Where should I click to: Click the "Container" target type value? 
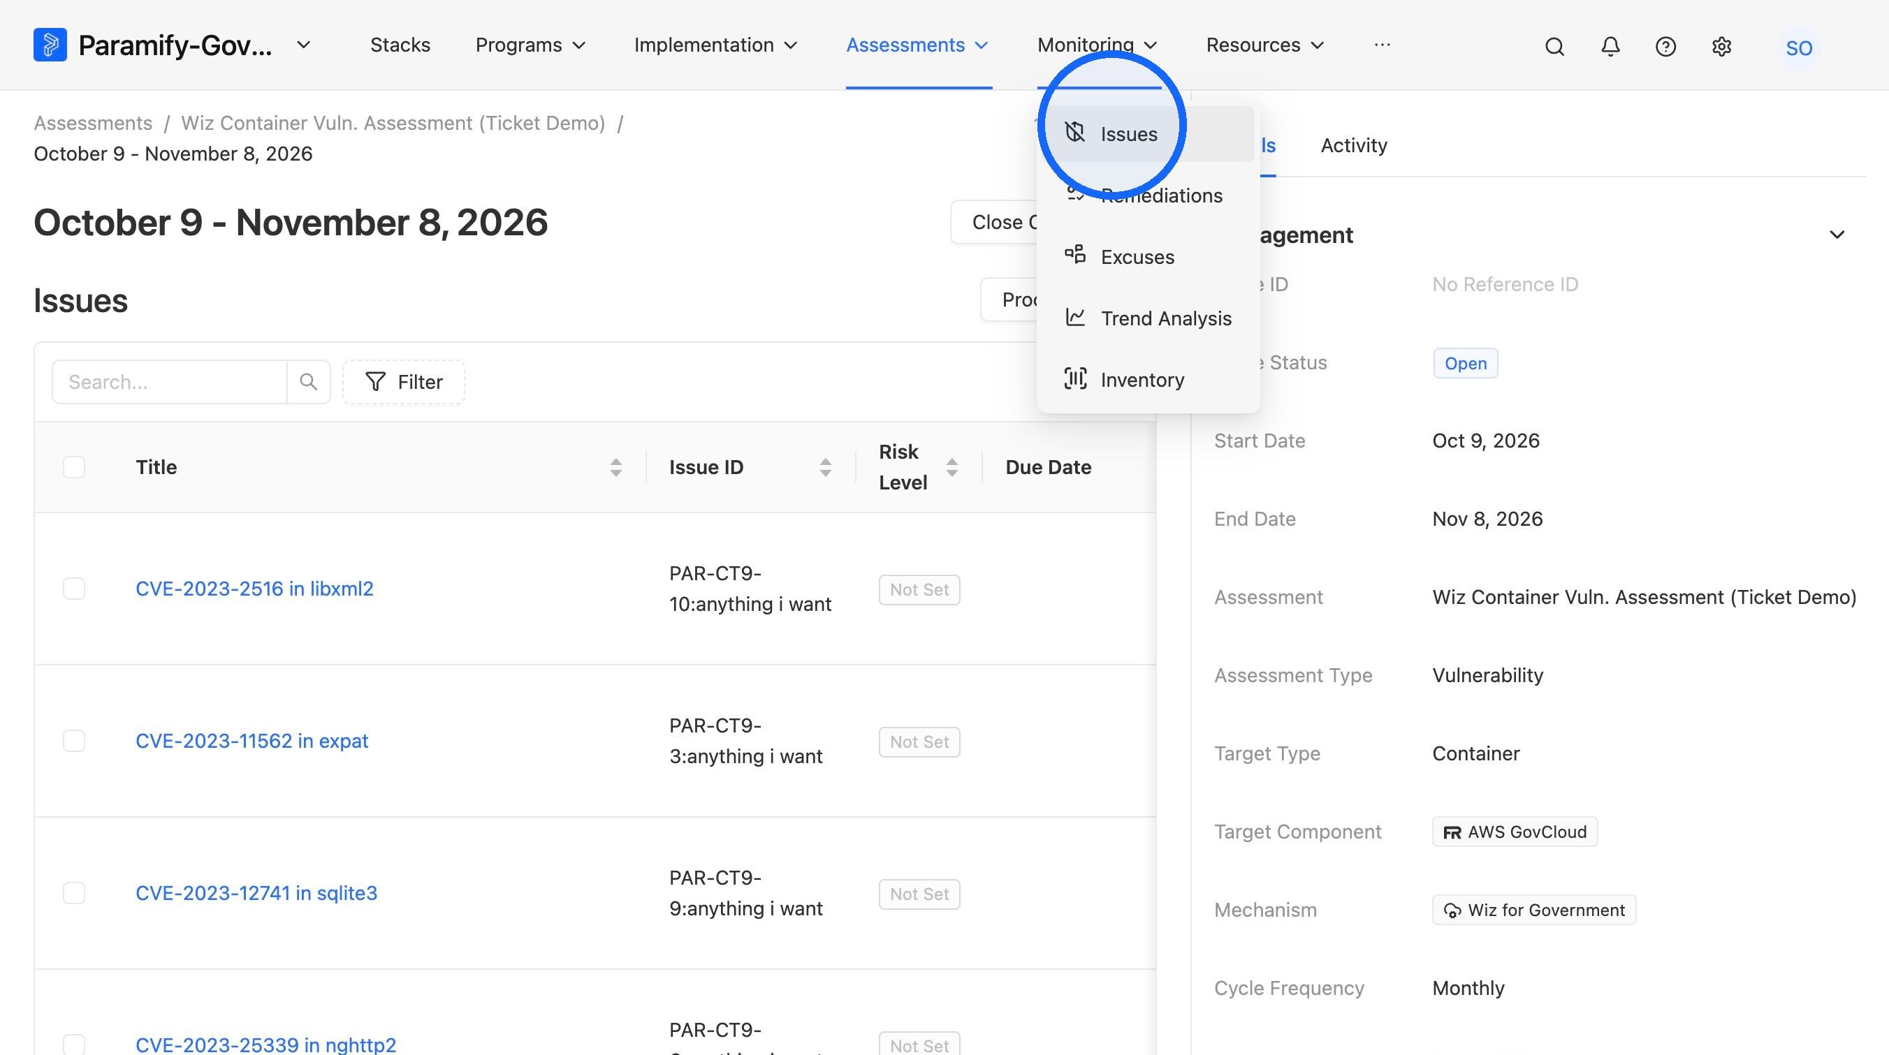[x=1475, y=753]
